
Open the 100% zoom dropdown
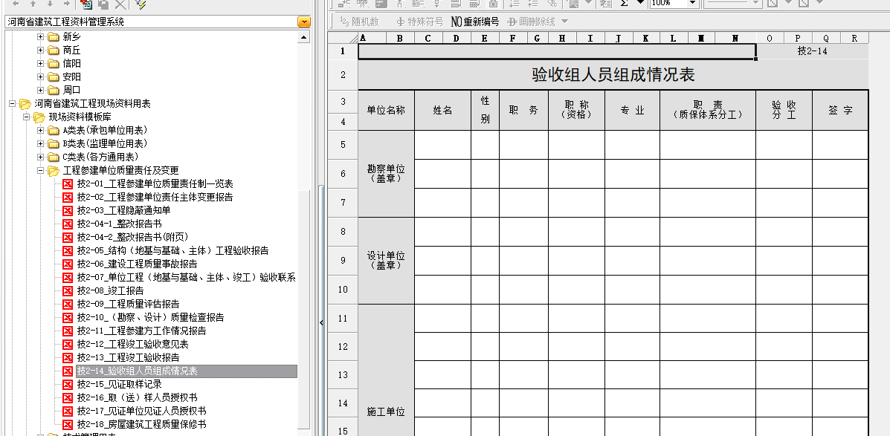(692, 3)
